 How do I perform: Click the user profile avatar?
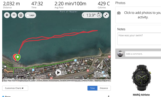(x=120, y=54)
